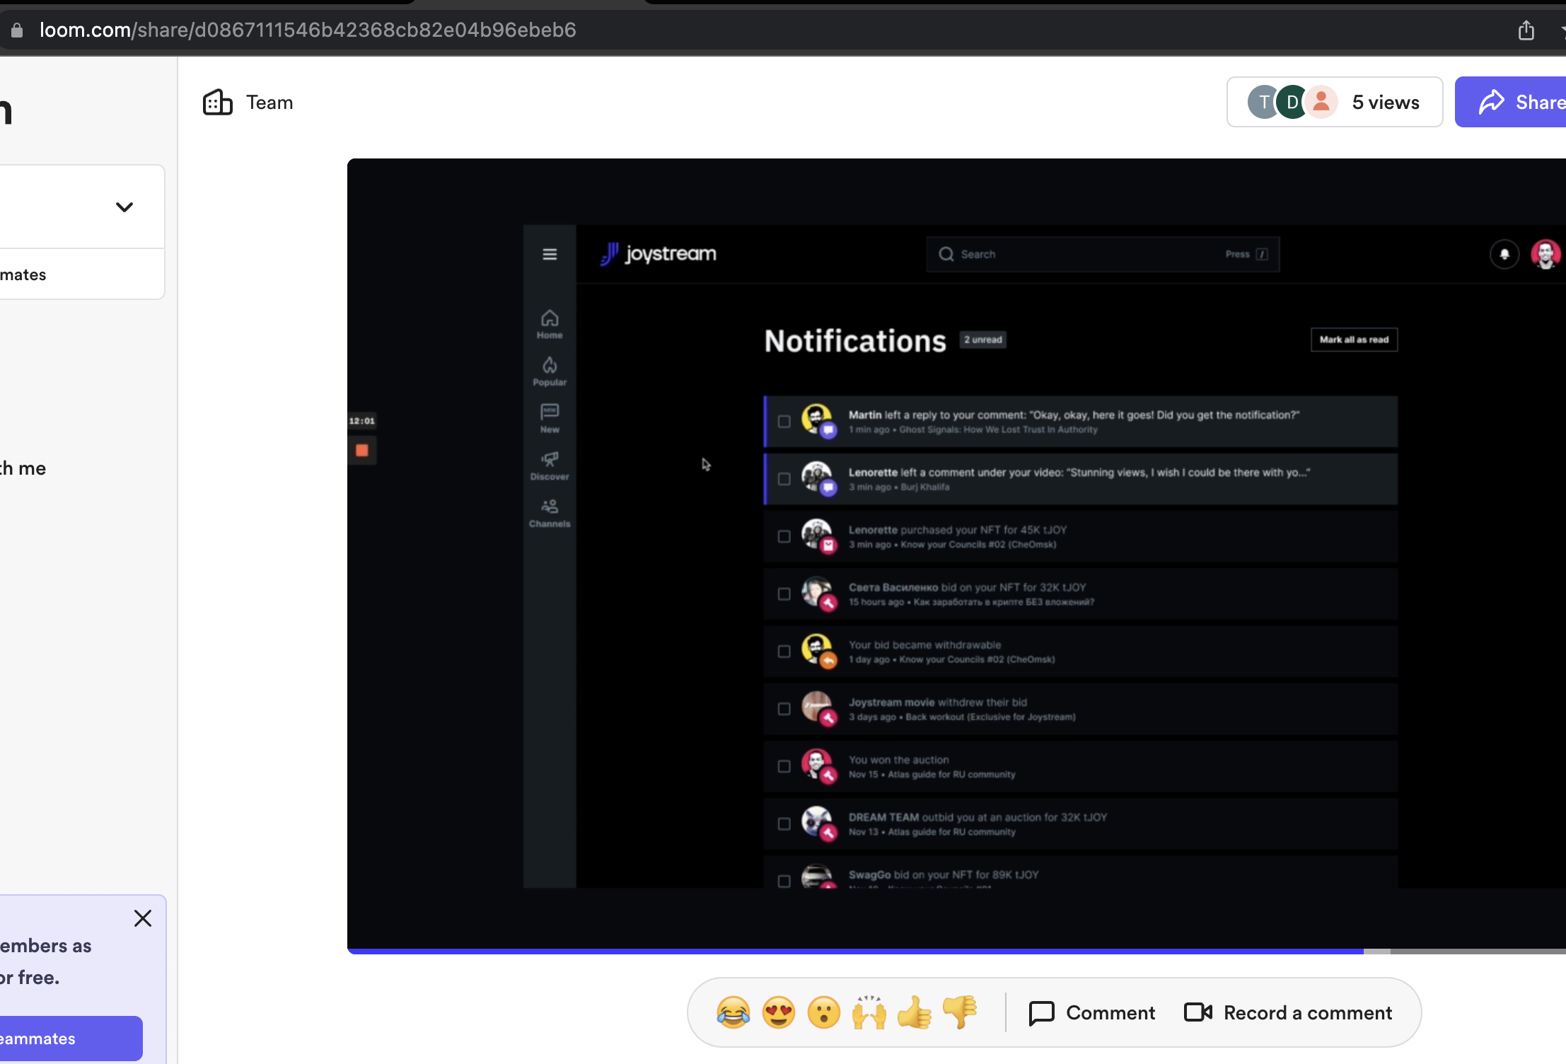Check Lenorette's comment notification checkbox
This screenshot has width=1566, height=1064.
tap(784, 479)
